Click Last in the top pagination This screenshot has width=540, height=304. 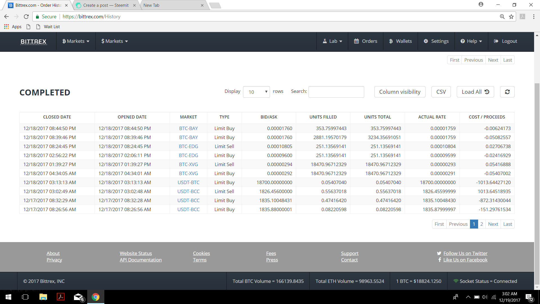pos(508,60)
